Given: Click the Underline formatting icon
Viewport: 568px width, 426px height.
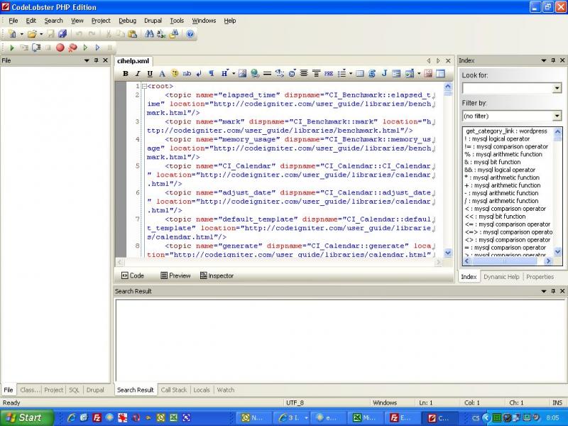Looking at the screenshot, I should (150, 73).
